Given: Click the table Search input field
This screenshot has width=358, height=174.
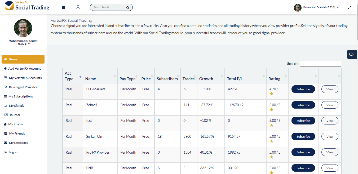Looking at the screenshot, I should tap(320, 64).
